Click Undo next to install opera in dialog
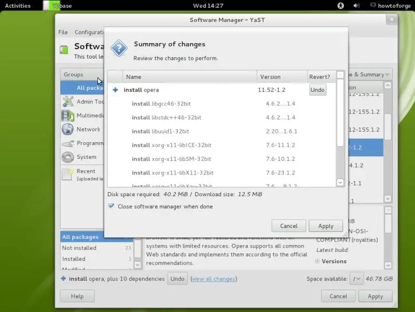Viewport: 415px width, 312px height. [317, 90]
